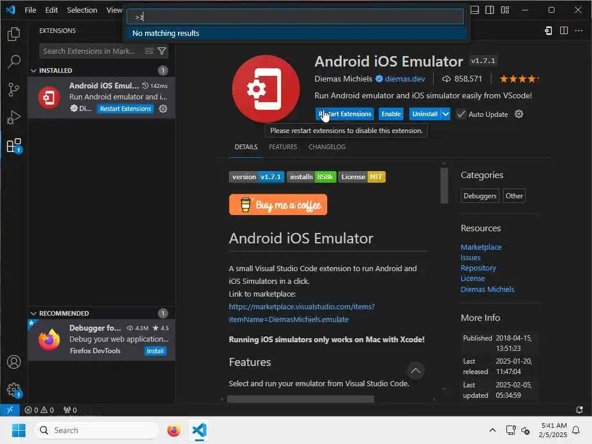The height and width of the screenshot is (444, 592).
Task: Click the Windows taskbar Search box
Action: coord(97,430)
